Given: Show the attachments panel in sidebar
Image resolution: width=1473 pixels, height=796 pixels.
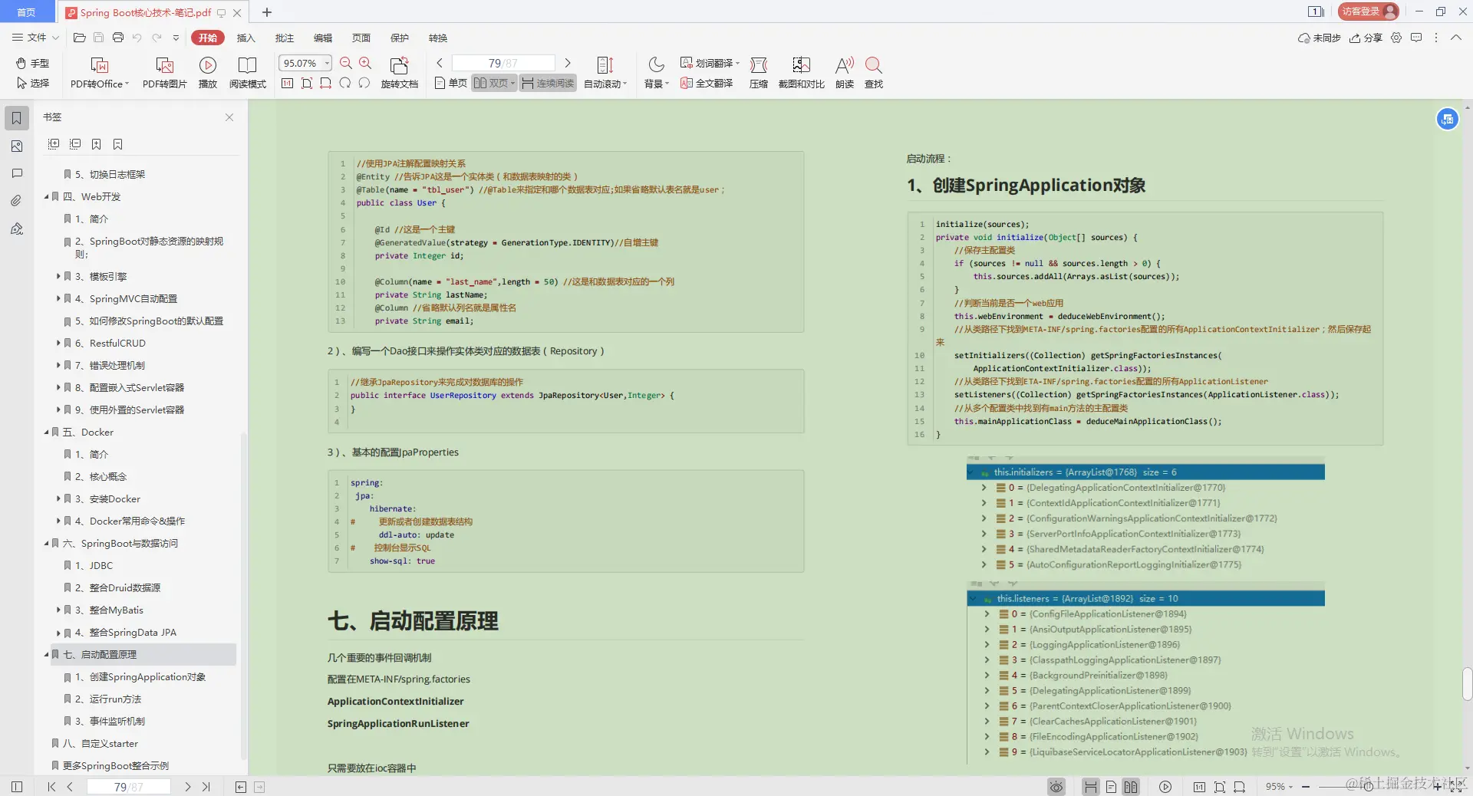Looking at the screenshot, I should click(x=17, y=201).
